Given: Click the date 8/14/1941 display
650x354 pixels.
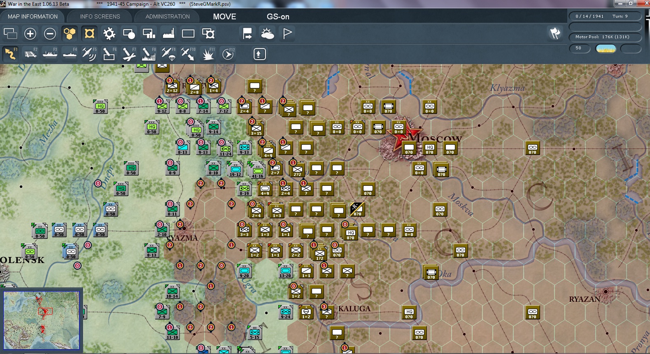Looking at the screenshot, I should [589, 16].
